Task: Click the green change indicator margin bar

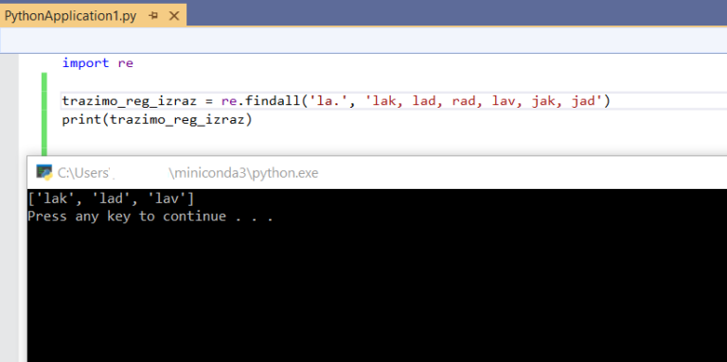Action: [x=44, y=113]
